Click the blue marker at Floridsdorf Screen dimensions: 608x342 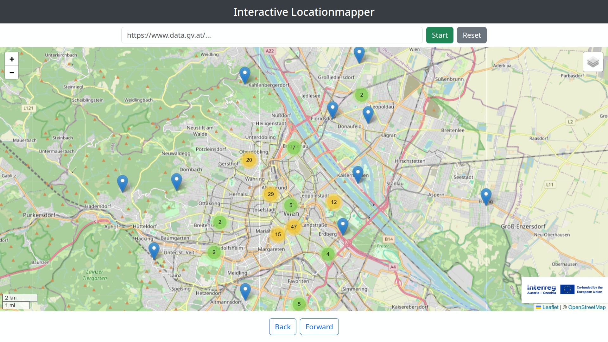332,110
